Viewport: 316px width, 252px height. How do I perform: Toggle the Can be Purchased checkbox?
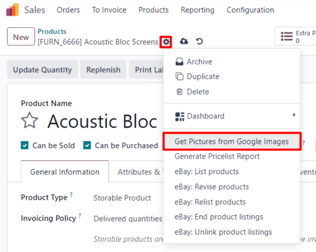tap(87, 146)
